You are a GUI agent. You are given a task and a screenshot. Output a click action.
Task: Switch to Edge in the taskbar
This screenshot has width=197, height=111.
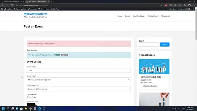pos(39,109)
